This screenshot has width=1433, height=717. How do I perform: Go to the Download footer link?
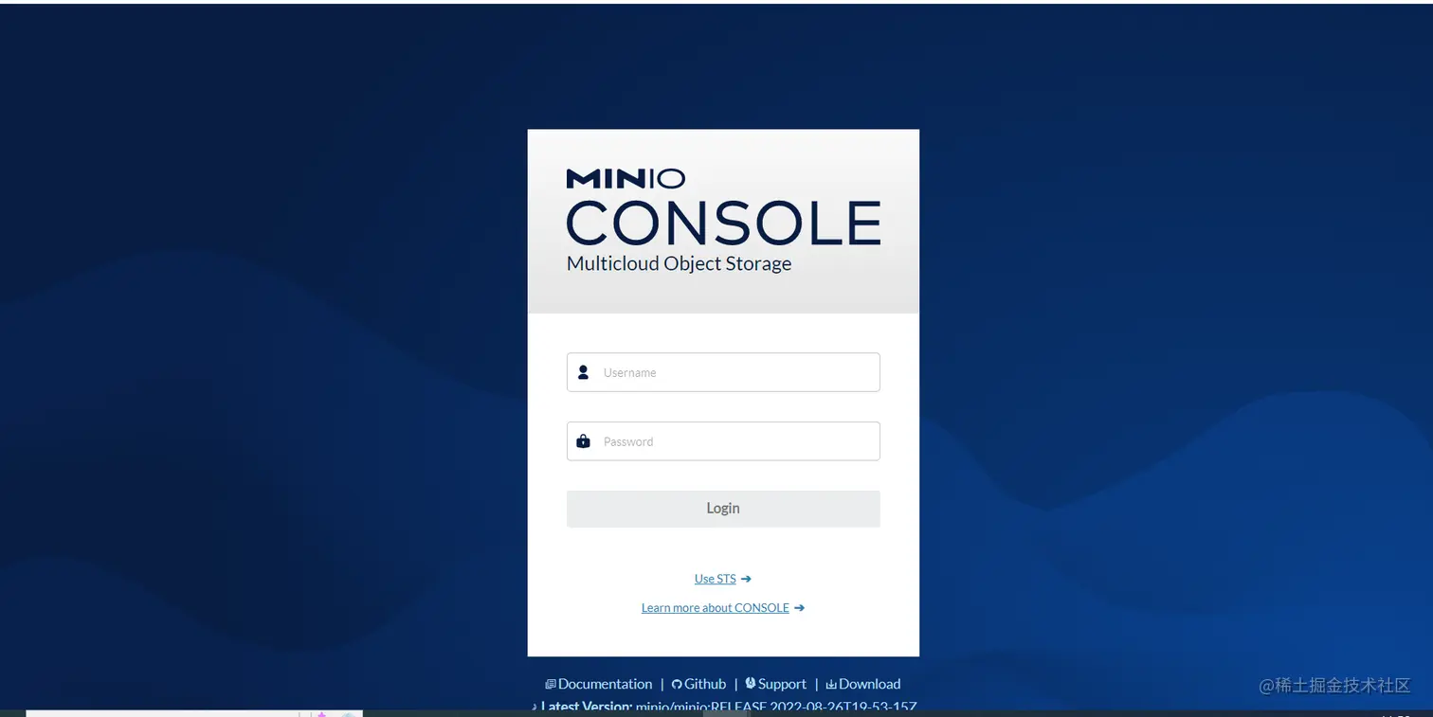[x=869, y=684]
